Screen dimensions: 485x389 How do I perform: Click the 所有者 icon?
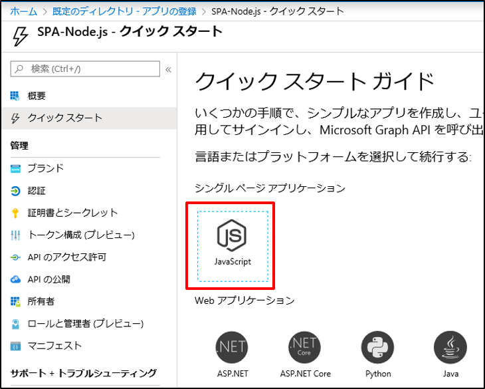tap(15, 301)
